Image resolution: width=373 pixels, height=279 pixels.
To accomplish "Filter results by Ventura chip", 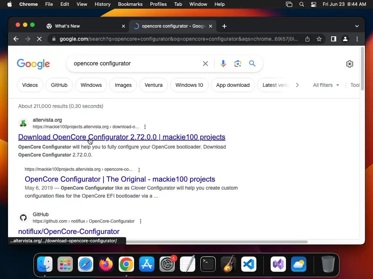I will pos(153,85).
